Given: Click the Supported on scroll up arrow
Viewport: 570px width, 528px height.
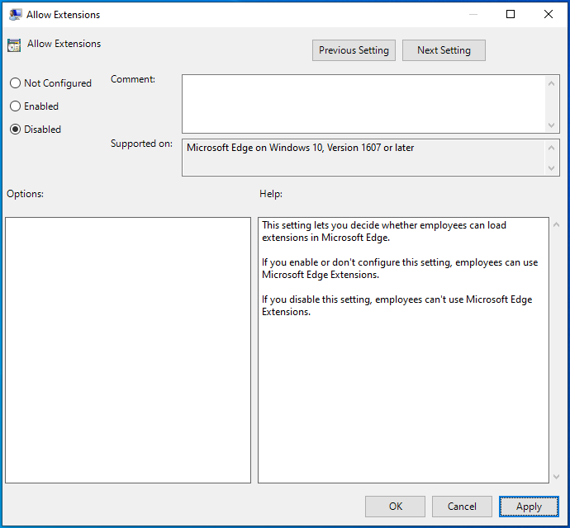Looking at the screenshot, I should 552,148.
